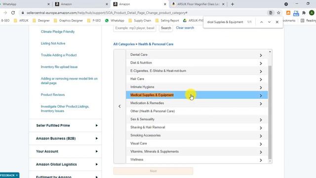Reload the page with the refresh icon

tap(13, 13)
